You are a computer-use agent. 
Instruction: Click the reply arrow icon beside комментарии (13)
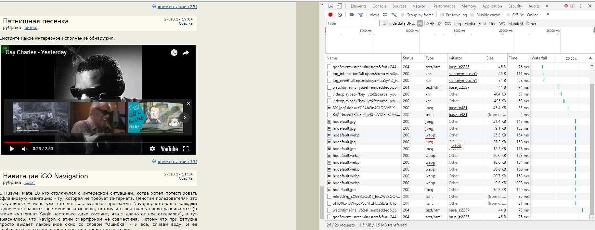[154, 161]
